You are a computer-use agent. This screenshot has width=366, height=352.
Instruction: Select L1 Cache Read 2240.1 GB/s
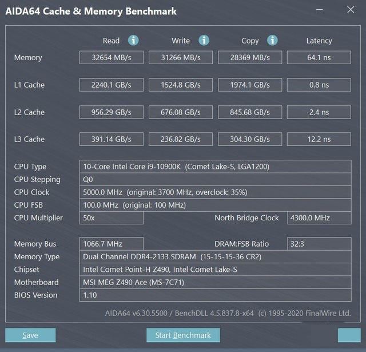point(112,85)
